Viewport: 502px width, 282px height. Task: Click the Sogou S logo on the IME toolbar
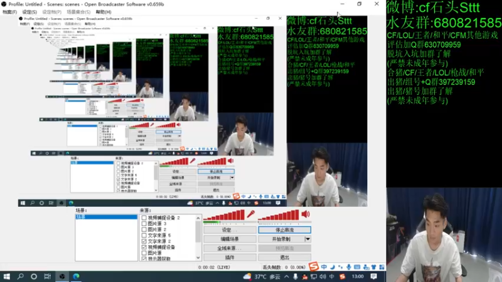click(314, 266)
